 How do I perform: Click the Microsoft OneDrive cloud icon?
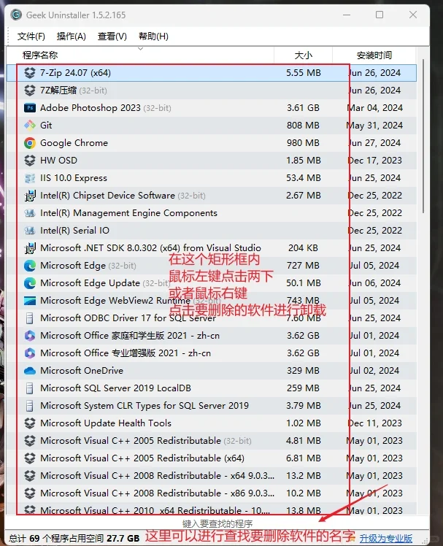click(30, 371)
